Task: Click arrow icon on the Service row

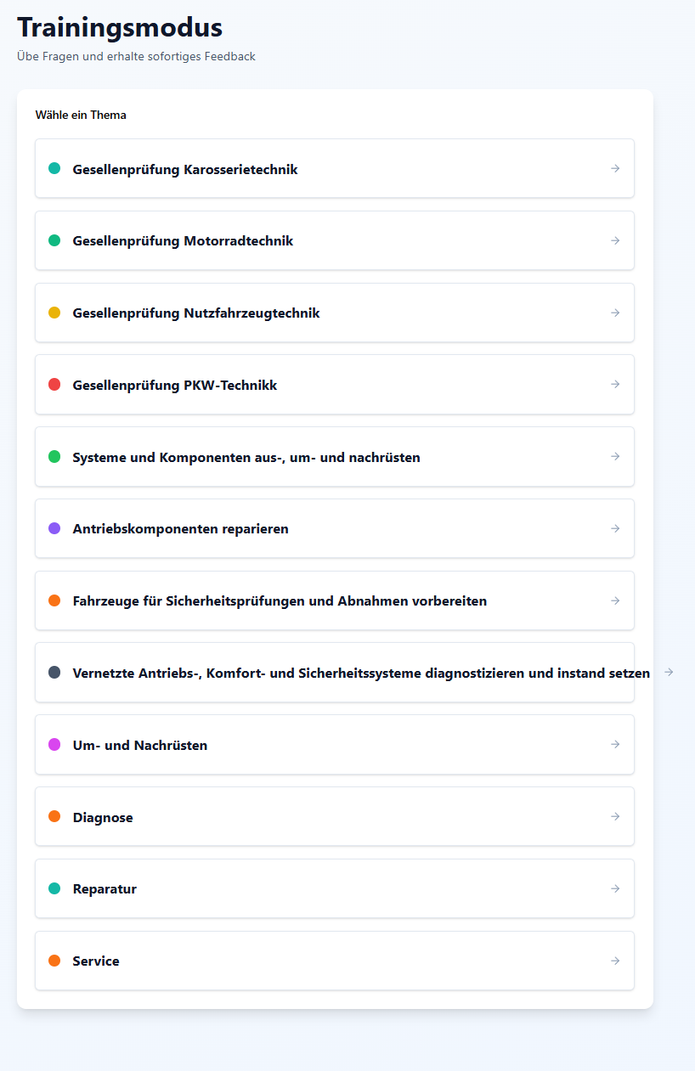Action: click(615, 961)
